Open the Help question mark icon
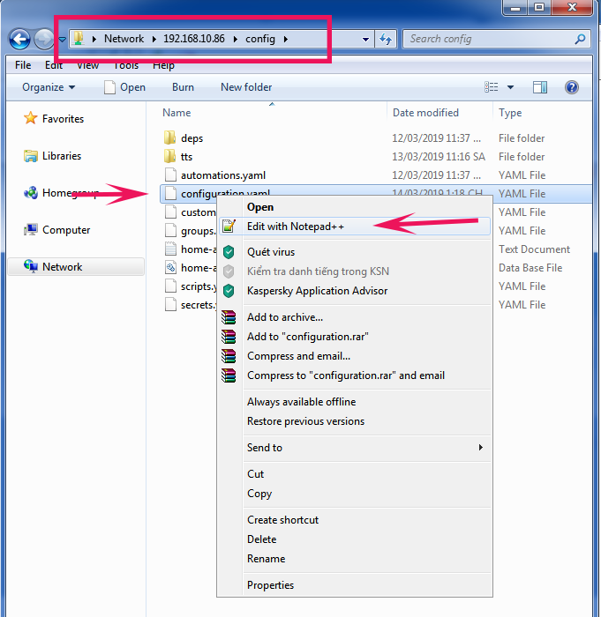 [x=571, y=87]
